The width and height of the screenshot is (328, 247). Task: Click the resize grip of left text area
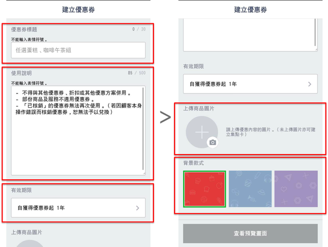click(x=144, y=174)
